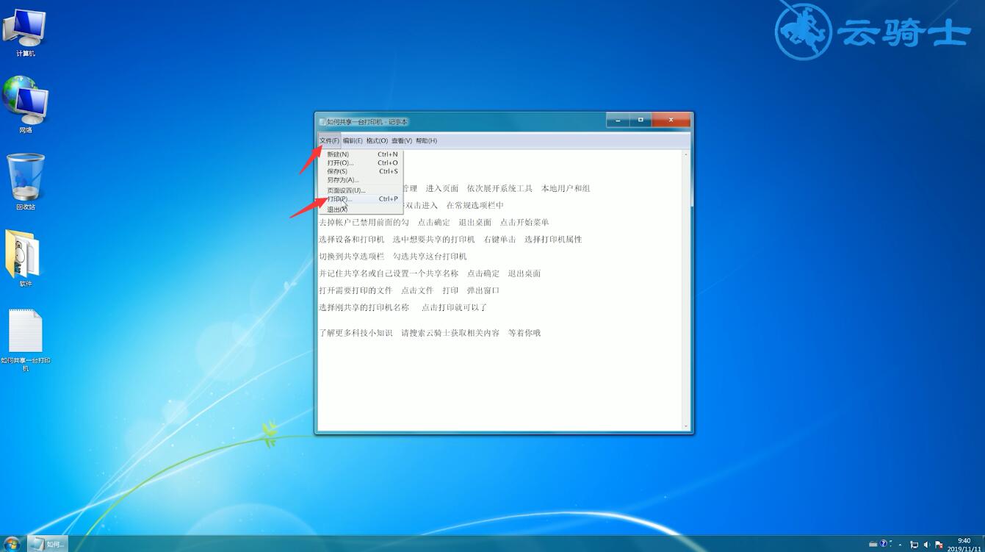Close the Notepad window
Viewport: 985px width, 552px height.
tap(671, 120)
